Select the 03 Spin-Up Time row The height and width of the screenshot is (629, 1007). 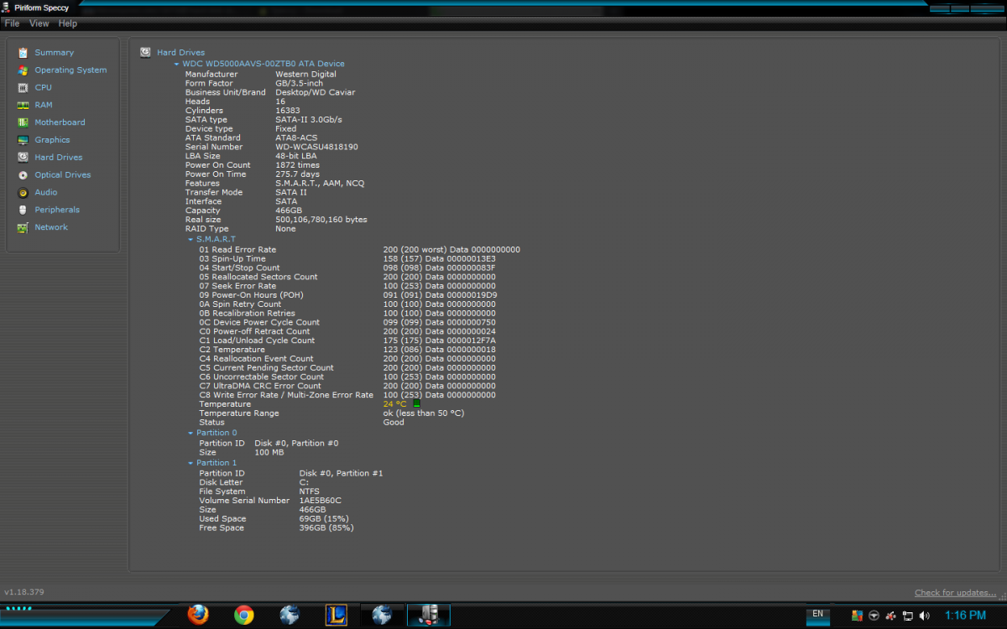(x=347, y=259)
